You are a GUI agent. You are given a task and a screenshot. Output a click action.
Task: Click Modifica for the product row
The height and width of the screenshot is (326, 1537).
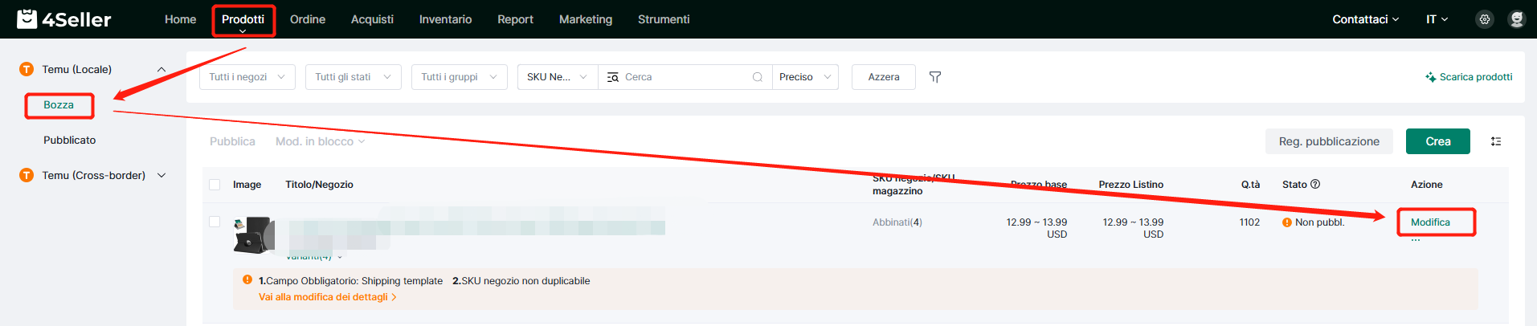pos(1431,222)
